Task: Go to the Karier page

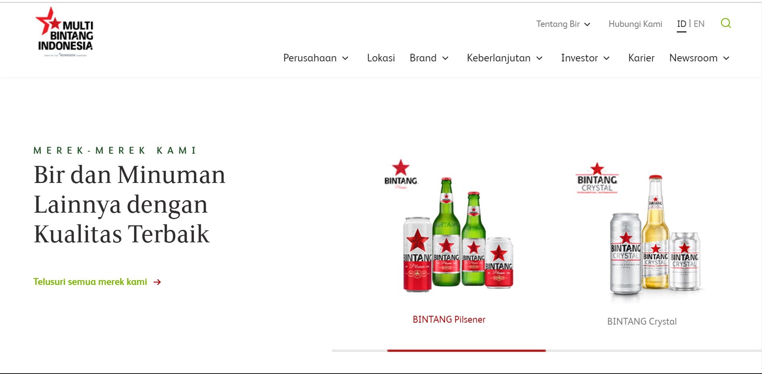Action: pyautogui.click(x=641, y=58)
